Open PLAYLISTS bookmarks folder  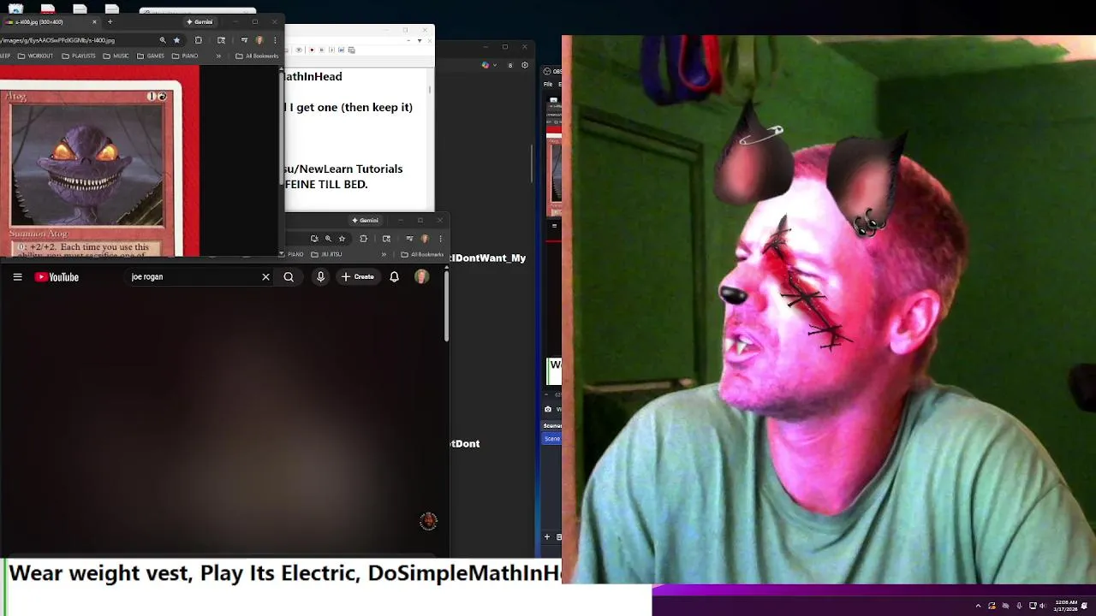78,56
